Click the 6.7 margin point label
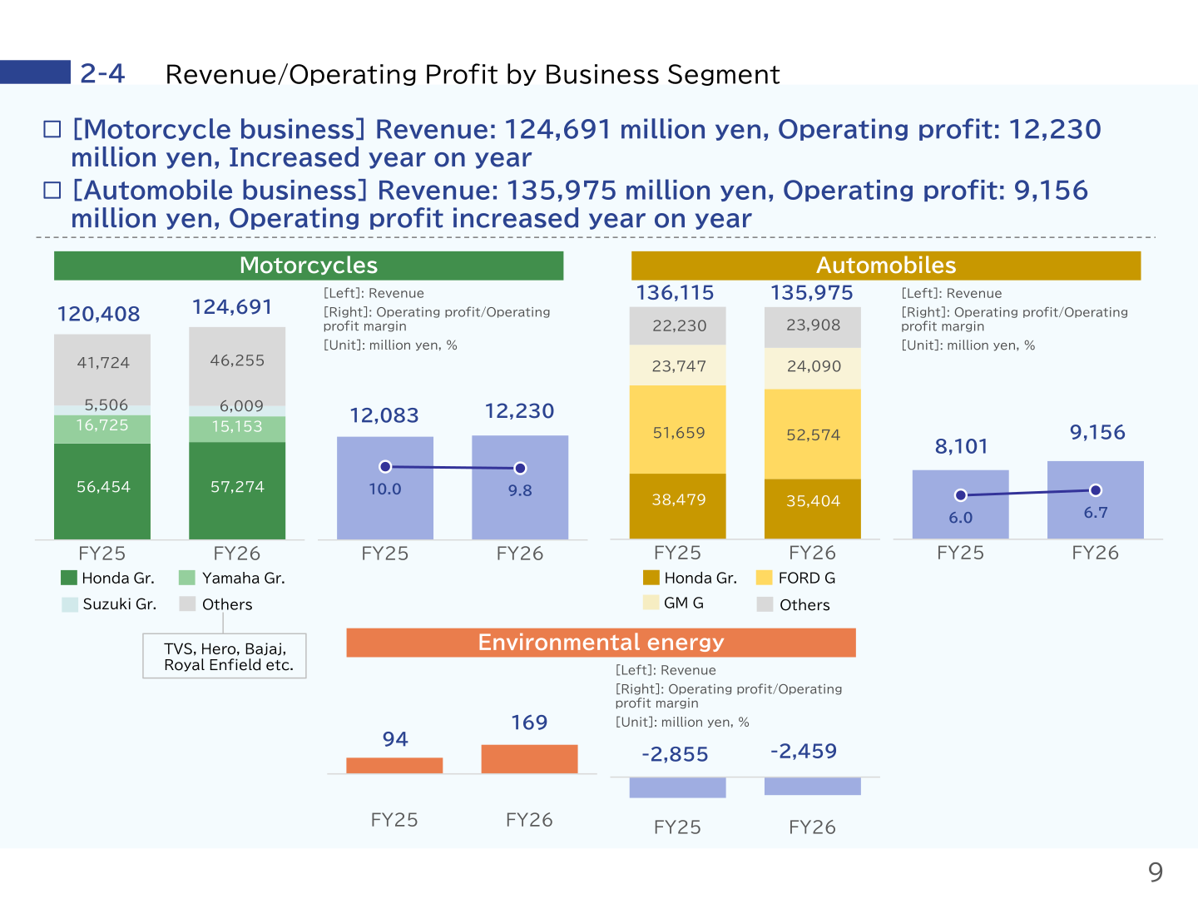The width and height of the screenshot is (1198, 899). coord(1096,513)
